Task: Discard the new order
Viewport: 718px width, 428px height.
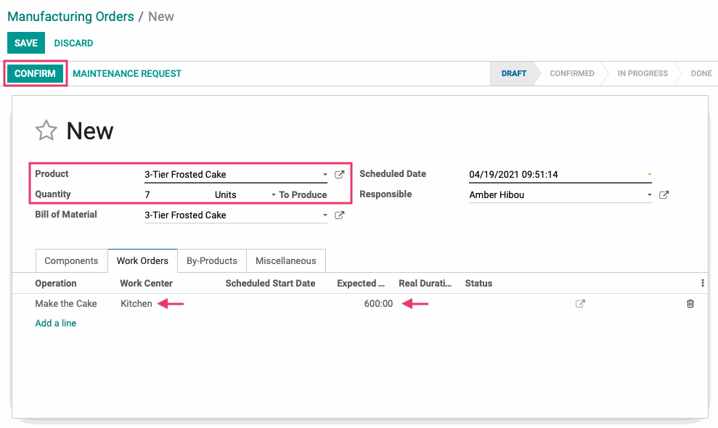Action: tap(74, 43)
